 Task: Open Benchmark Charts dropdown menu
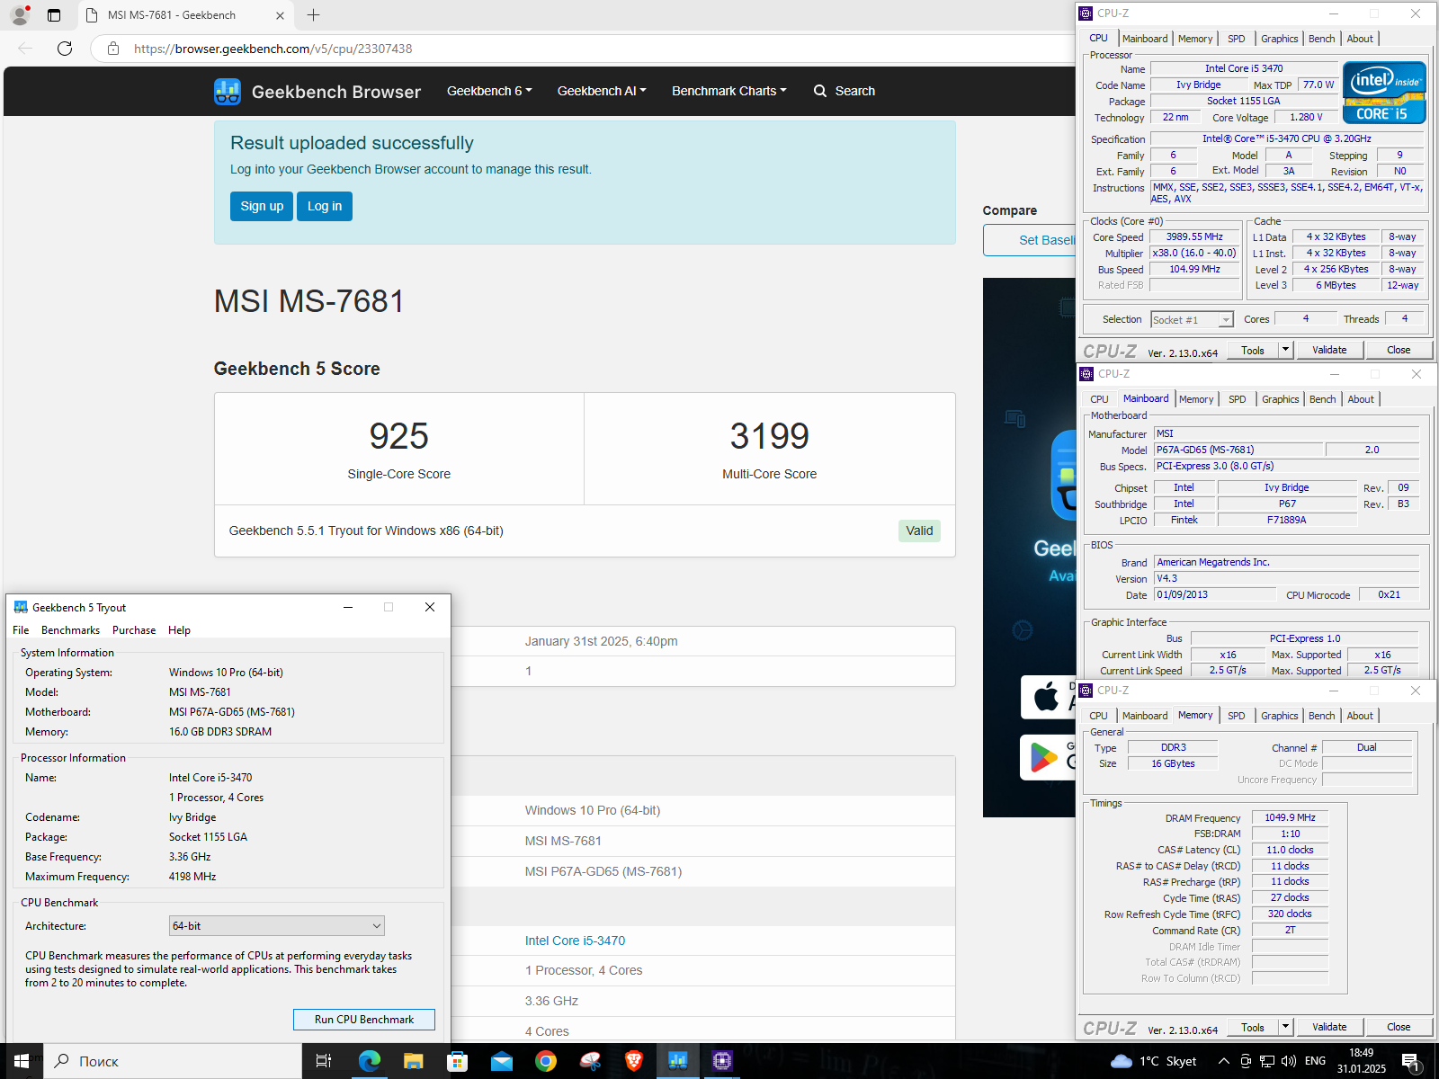(x=729, y=91)
